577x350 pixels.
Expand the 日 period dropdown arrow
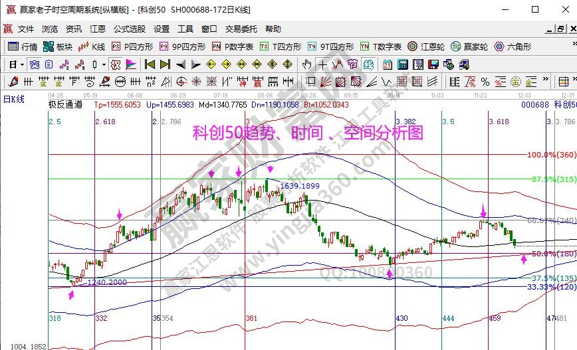pyautogui.click(x=22, y=64)
